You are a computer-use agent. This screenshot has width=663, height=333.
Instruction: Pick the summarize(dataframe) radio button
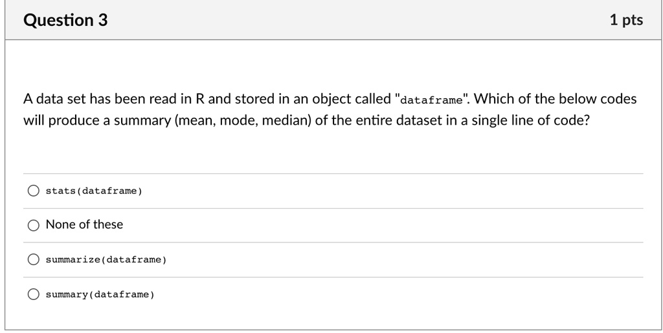(33, 260)
